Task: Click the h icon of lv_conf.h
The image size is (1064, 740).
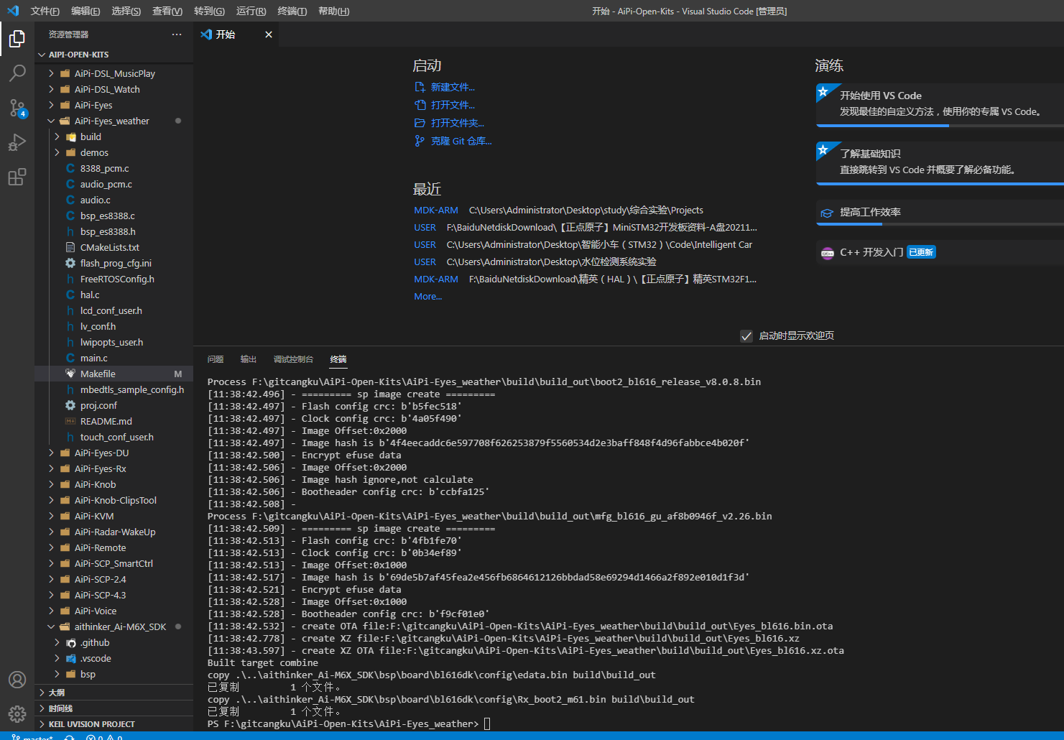Action: pyautogui.click(x=70, y=326)
